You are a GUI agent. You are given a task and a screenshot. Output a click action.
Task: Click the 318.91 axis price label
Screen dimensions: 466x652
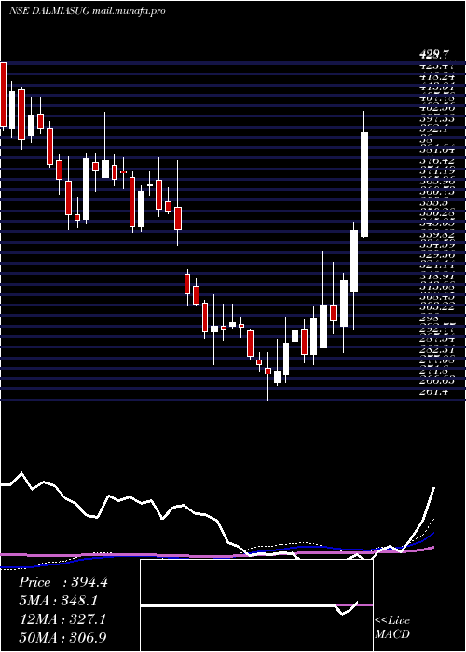[436, 276]
